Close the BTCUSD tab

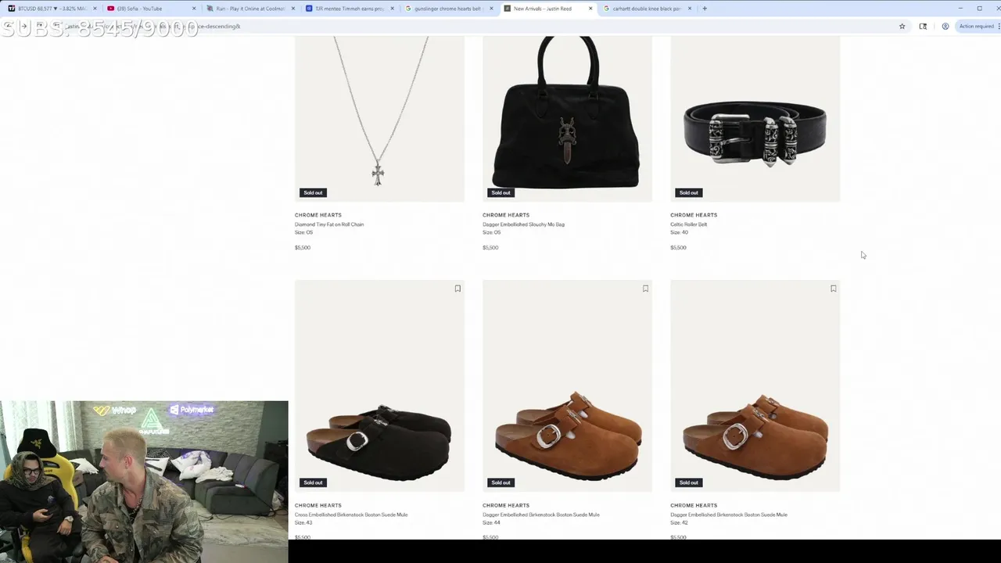click(x=95, y=9)
